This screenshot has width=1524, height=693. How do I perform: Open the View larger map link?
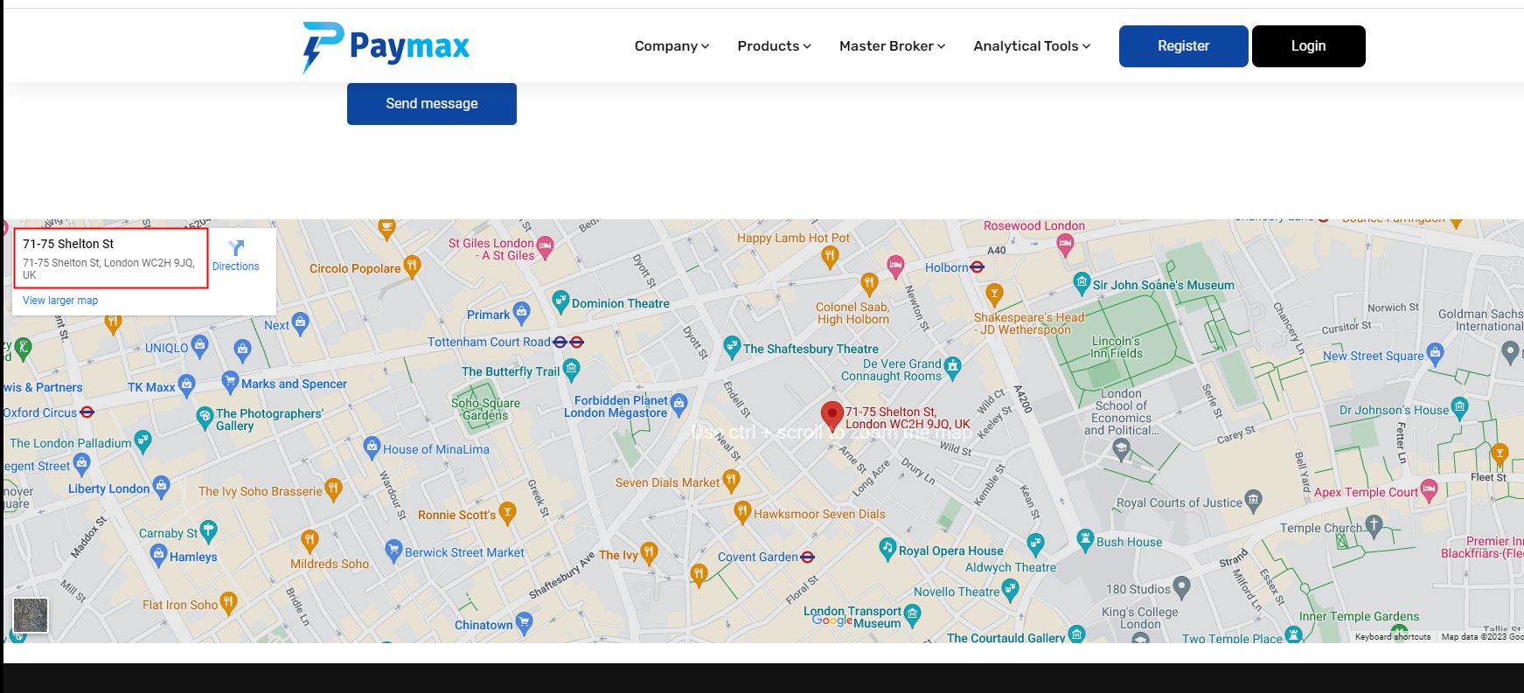pos(60,301)
